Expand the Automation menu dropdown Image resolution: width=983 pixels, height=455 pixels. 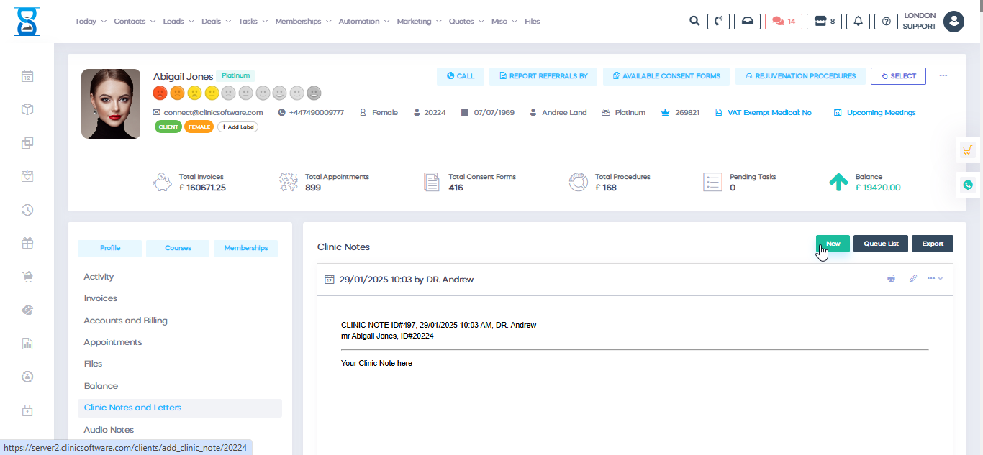pyautogui.click(x=364, y=22)
